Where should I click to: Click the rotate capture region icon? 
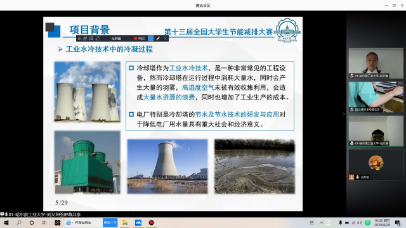(x=98, y=38)
